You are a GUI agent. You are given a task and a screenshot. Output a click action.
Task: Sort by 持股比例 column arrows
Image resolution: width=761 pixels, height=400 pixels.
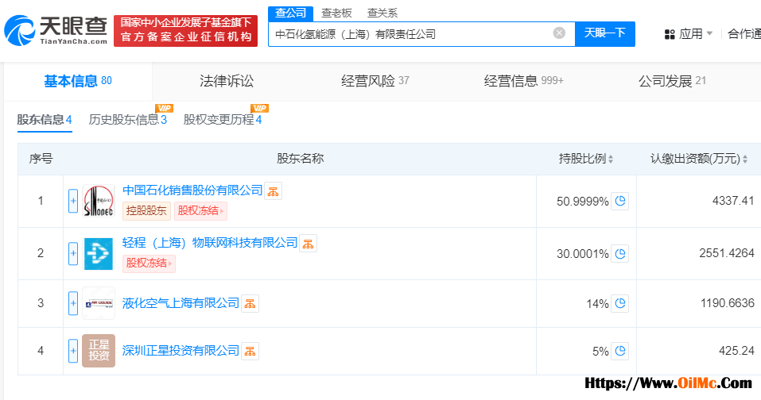[611, 159]
